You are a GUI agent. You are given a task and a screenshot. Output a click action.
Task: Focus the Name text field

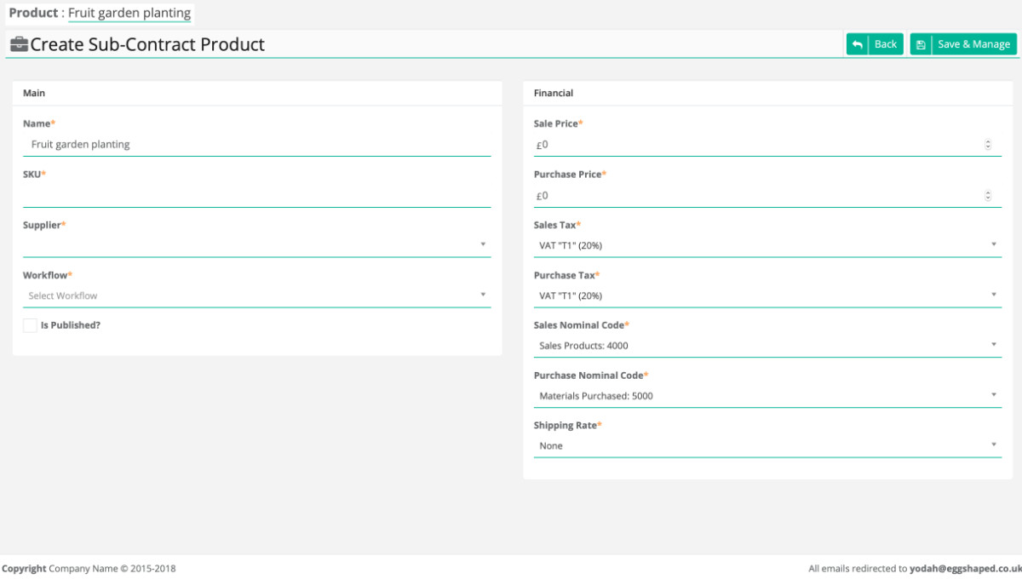(x=256, y=145)
